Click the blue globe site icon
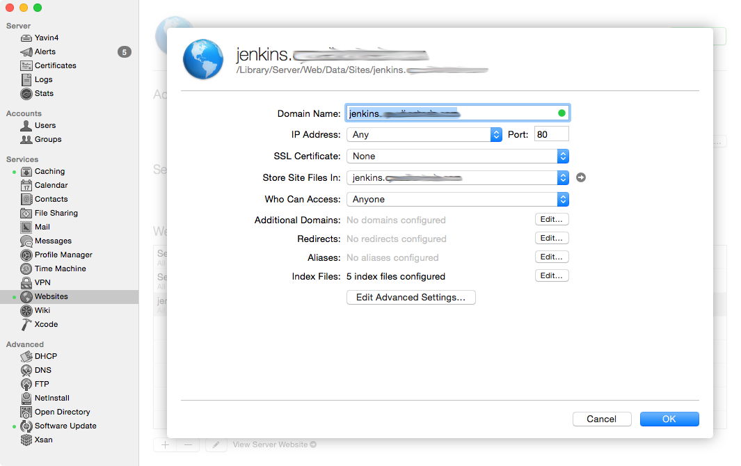 pos(203,60)
